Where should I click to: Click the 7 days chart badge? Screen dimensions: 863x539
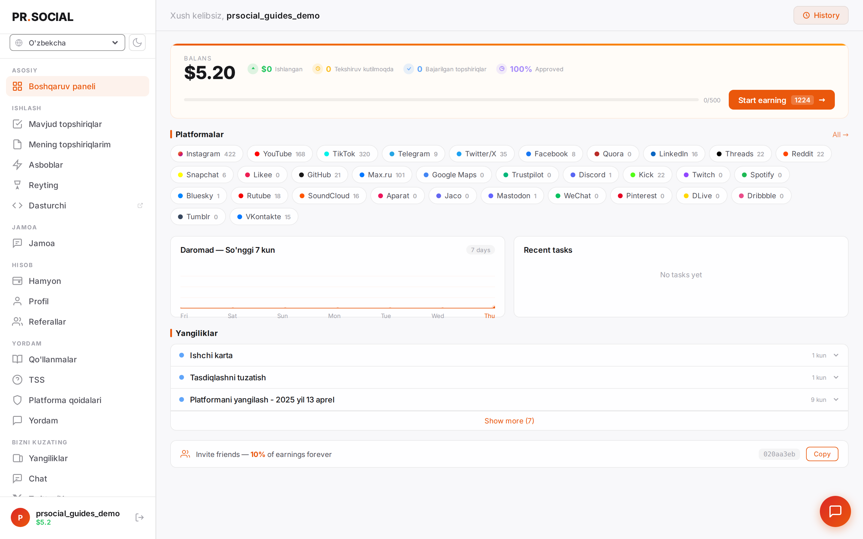pos(480,250)
